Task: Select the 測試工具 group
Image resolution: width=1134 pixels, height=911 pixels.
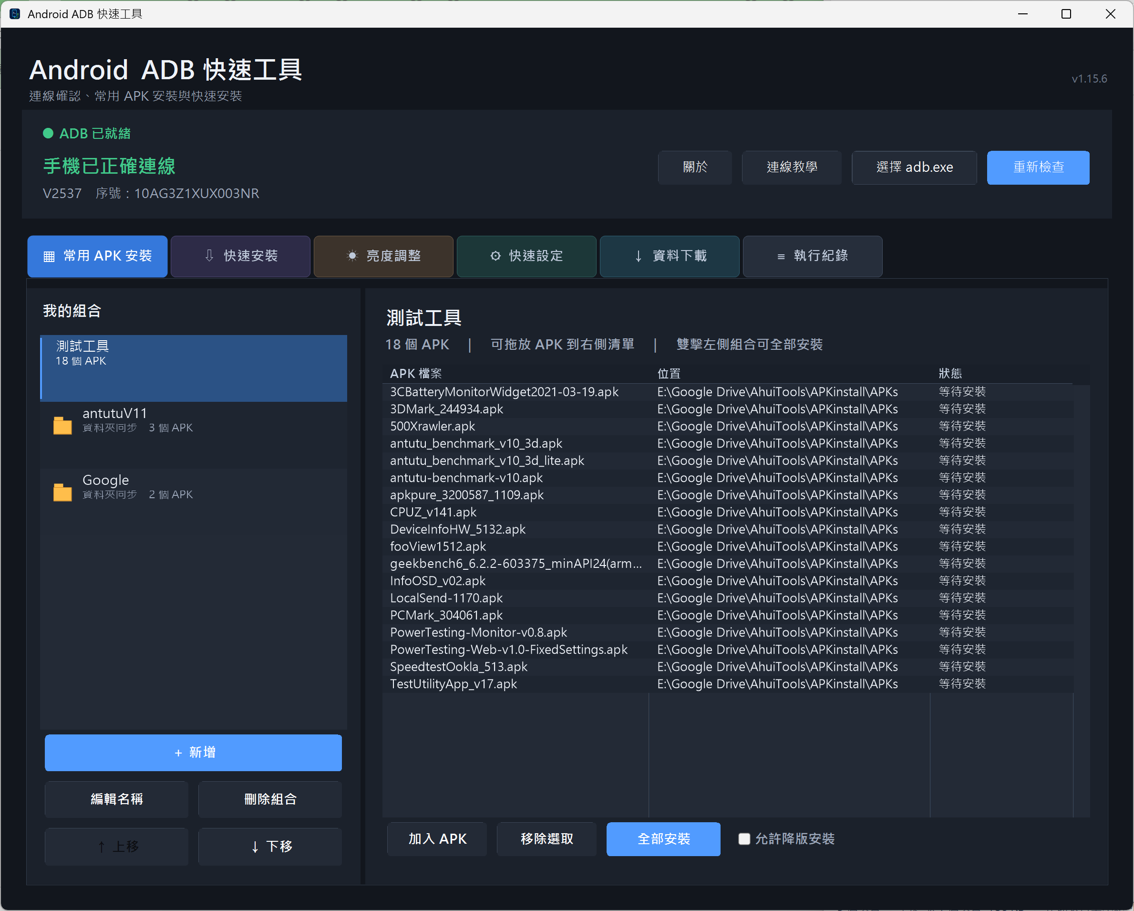Action: coord(194,368)
